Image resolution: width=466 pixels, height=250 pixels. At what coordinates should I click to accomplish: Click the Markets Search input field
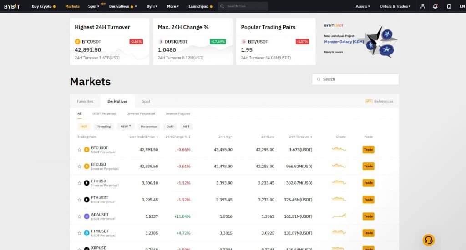(x=355, y=79)
